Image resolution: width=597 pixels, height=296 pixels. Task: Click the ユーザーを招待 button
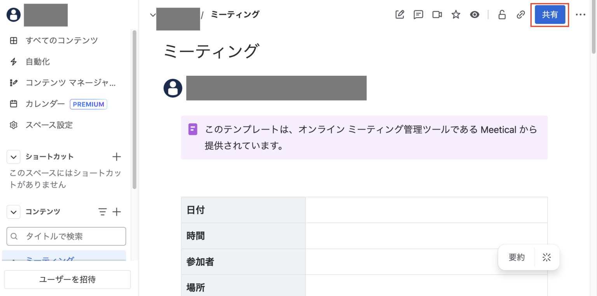67,279
